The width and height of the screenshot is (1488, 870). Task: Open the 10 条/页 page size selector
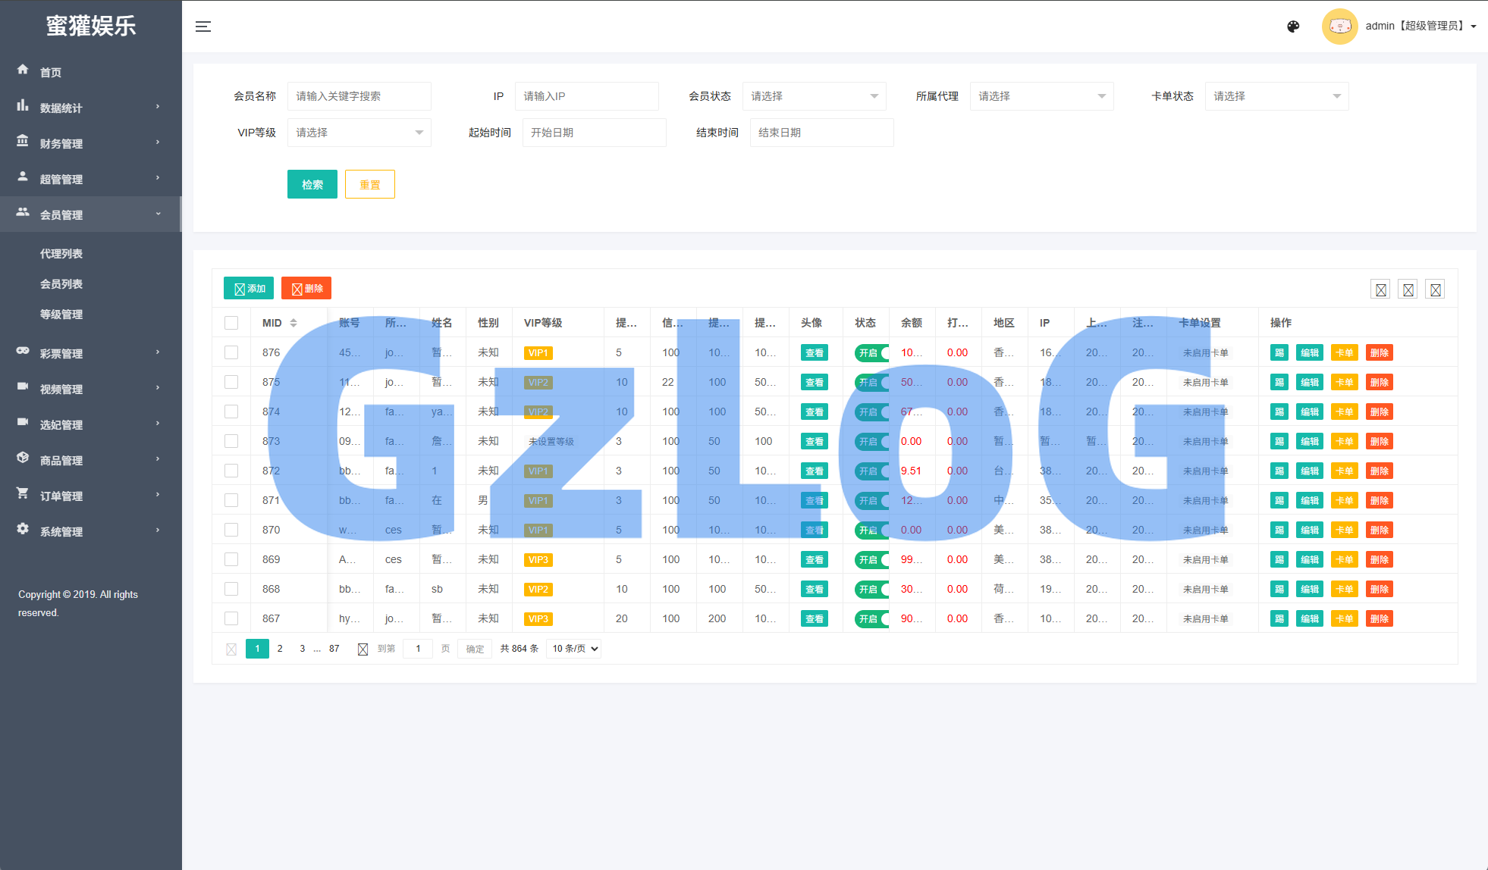click(575, 649)
